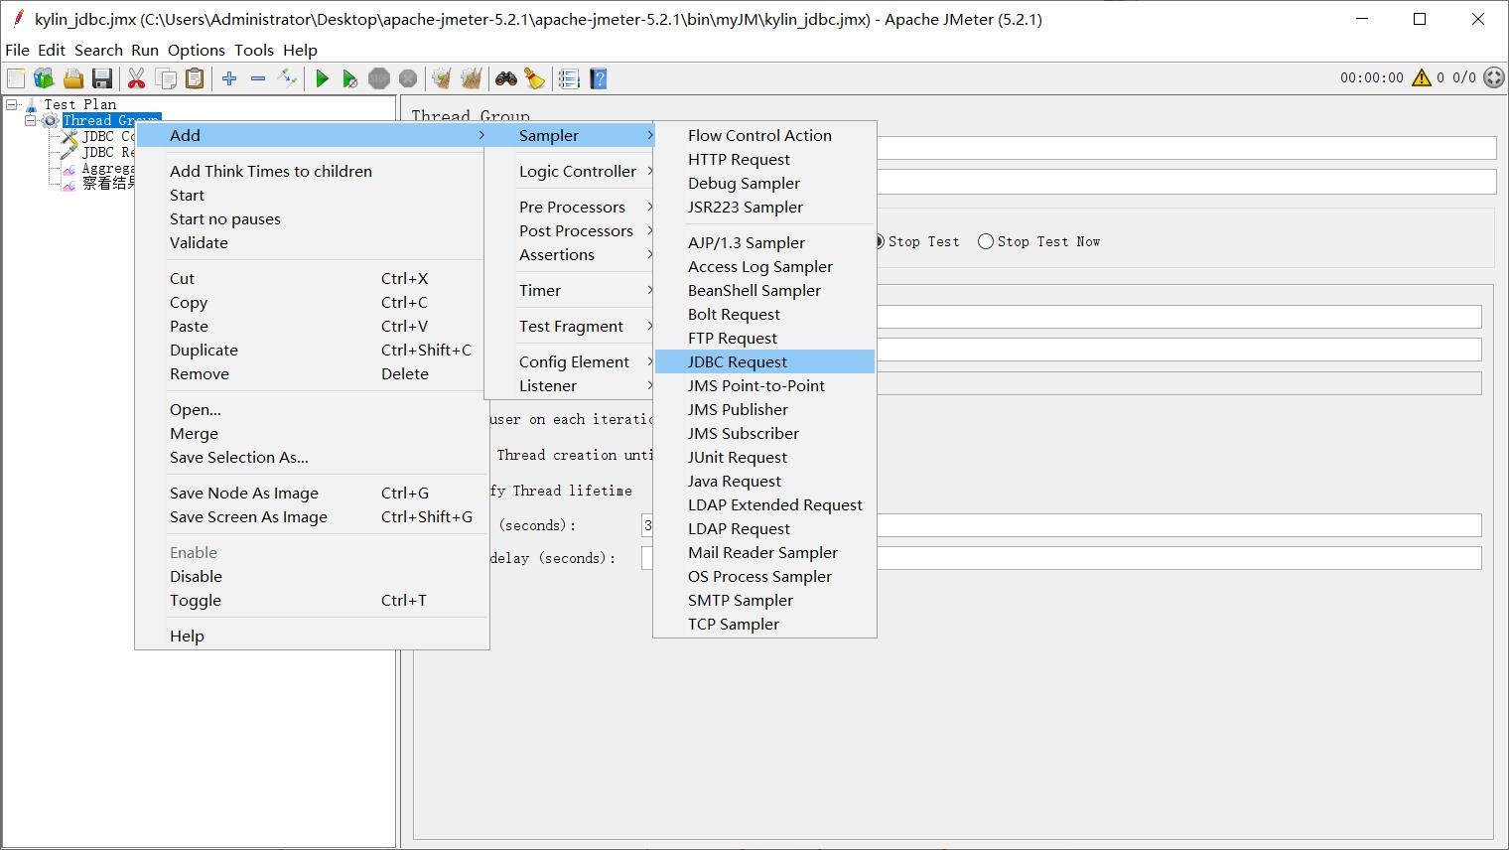Viewport: 1509px width, 850px height.
Task: Select Flow Control Action sampler
Action: (764, 135)
